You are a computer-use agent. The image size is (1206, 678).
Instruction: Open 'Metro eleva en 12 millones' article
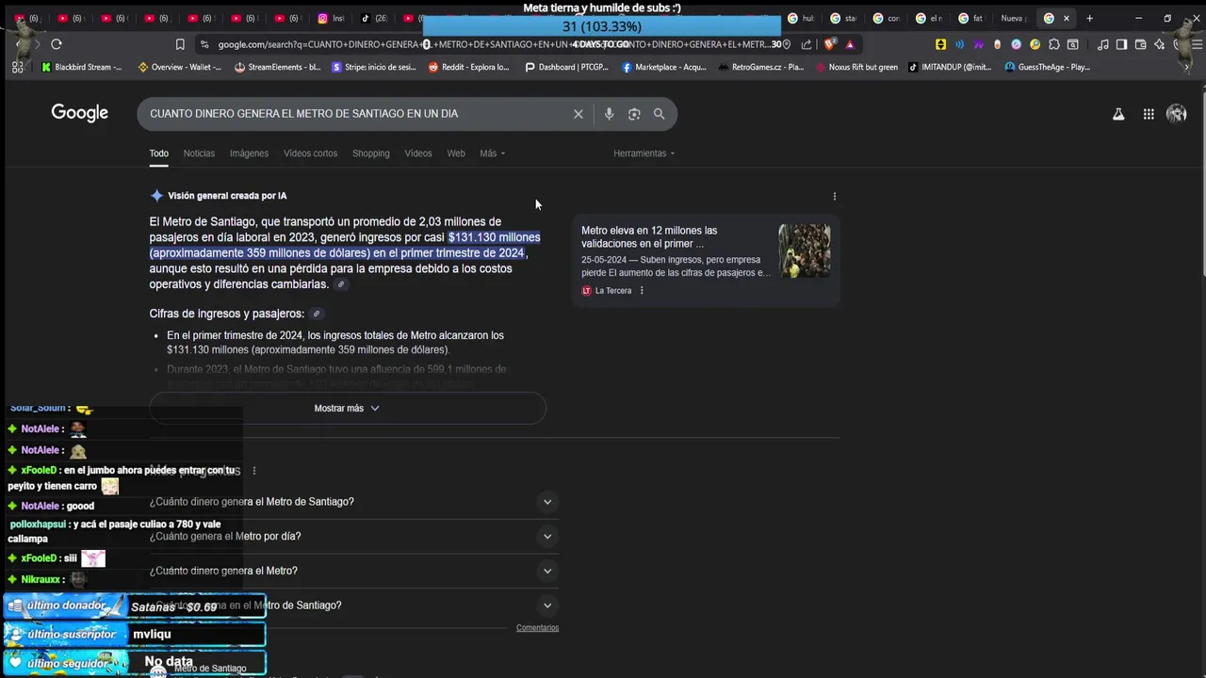point(649,237)
